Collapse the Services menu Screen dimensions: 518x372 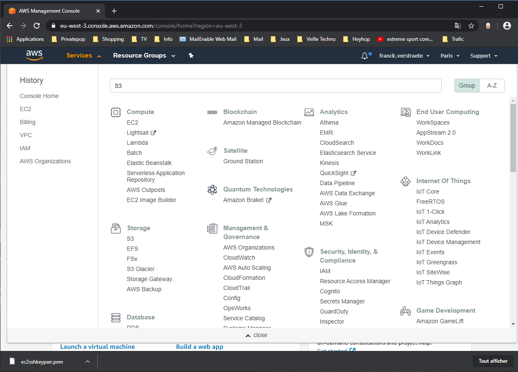84,56
